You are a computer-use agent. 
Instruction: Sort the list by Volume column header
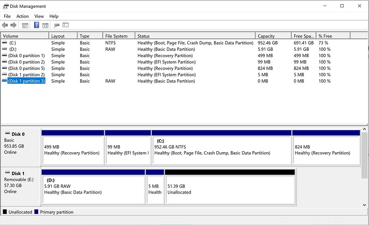pos(25,36)
